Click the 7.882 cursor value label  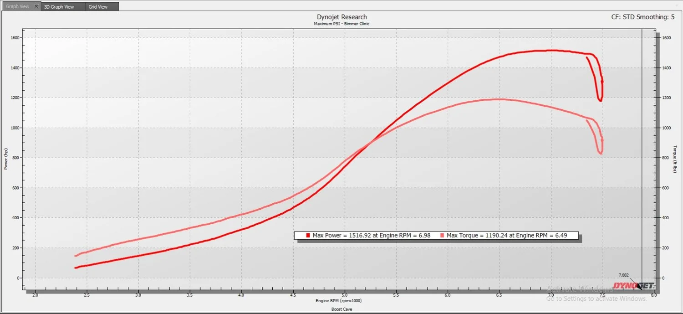624,275
